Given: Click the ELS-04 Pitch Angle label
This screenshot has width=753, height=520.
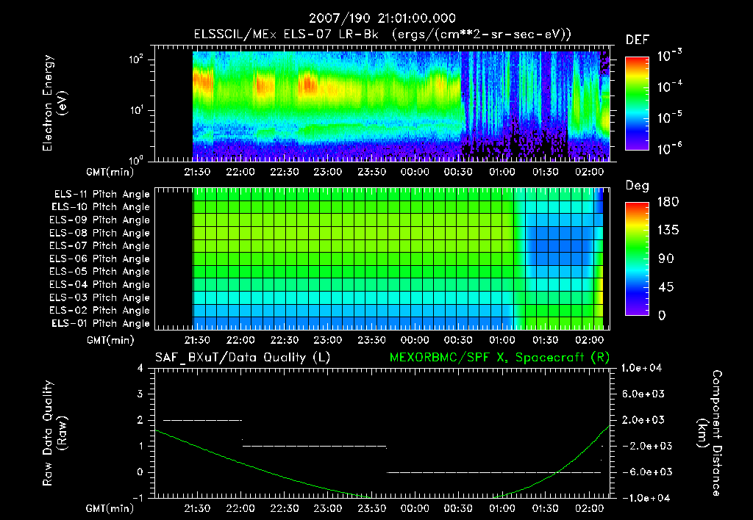Looking at the screenshot, I should [99, 284].
